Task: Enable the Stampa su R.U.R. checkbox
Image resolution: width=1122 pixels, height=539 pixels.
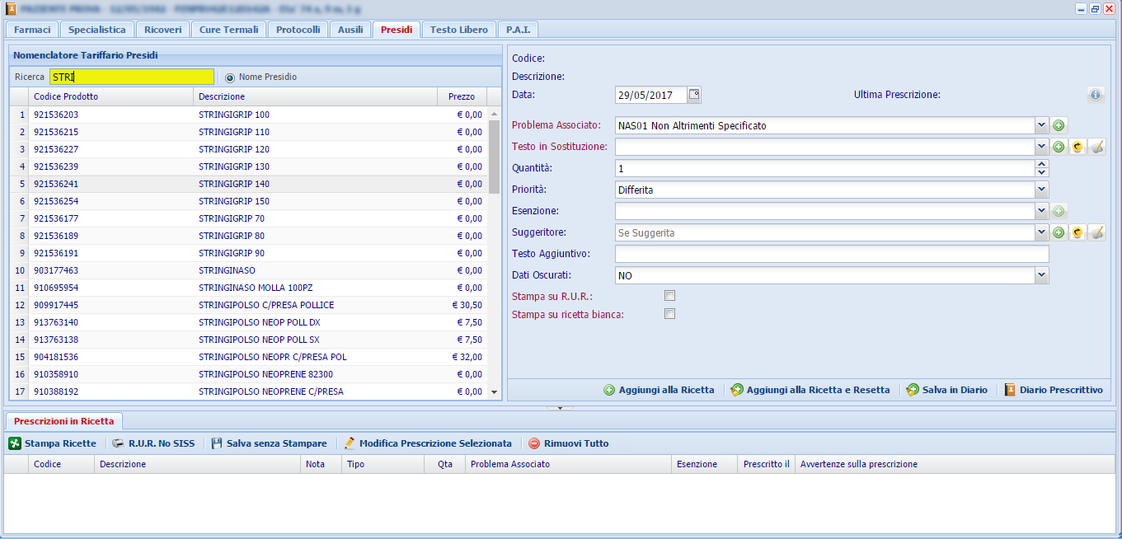Action: point(670,296)
